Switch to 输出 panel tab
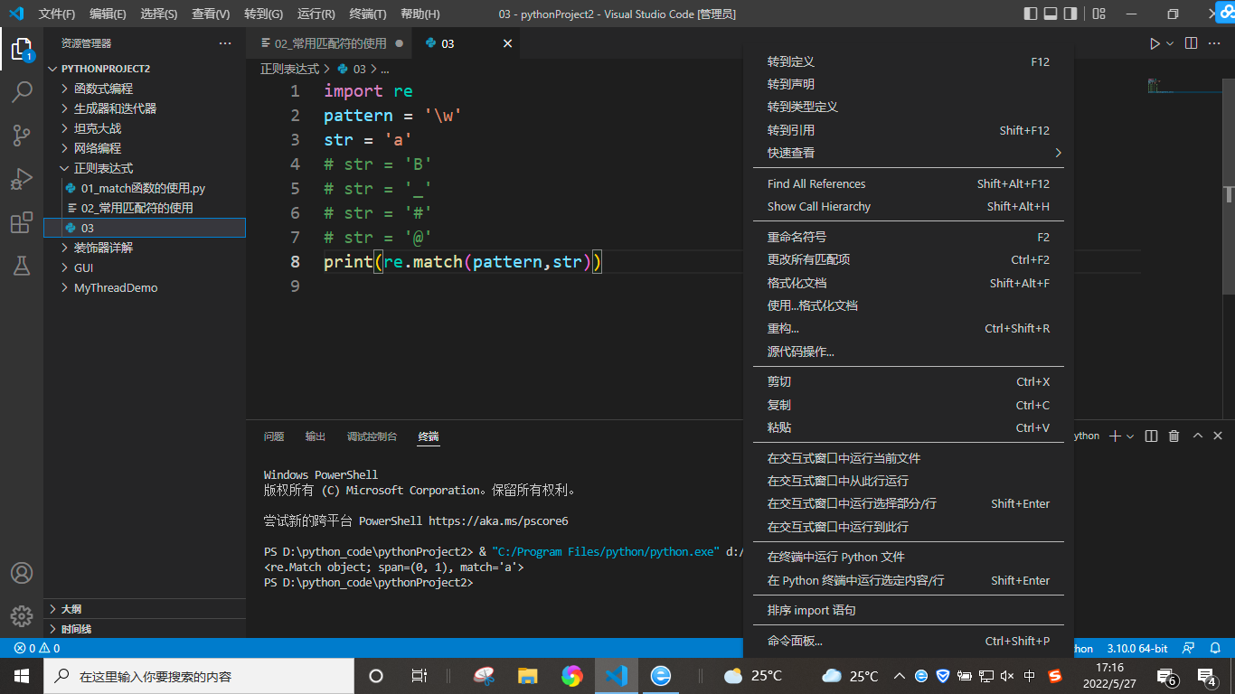Viewport: 1235px width, 694px height. tap(316, 436)
